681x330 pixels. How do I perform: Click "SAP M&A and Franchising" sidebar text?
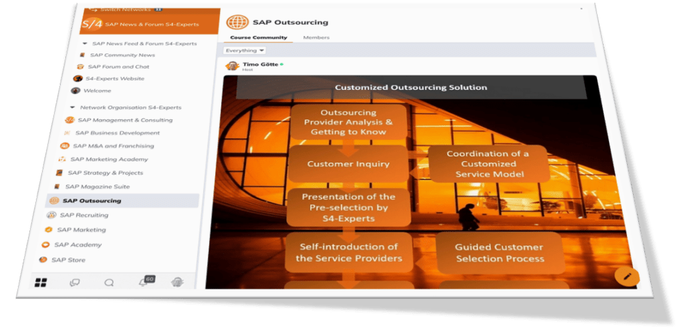pyautogui.click(x=113, y=146)
